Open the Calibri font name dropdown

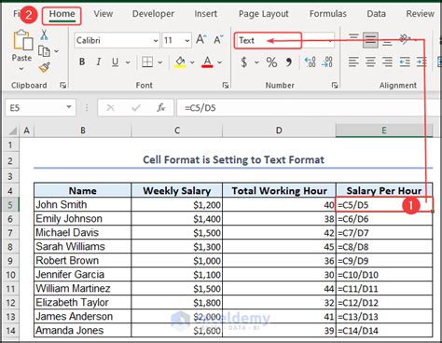click(156, 40)
